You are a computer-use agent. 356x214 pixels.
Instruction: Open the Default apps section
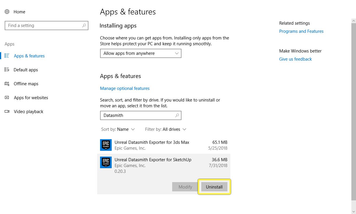(x=26, y=70)
